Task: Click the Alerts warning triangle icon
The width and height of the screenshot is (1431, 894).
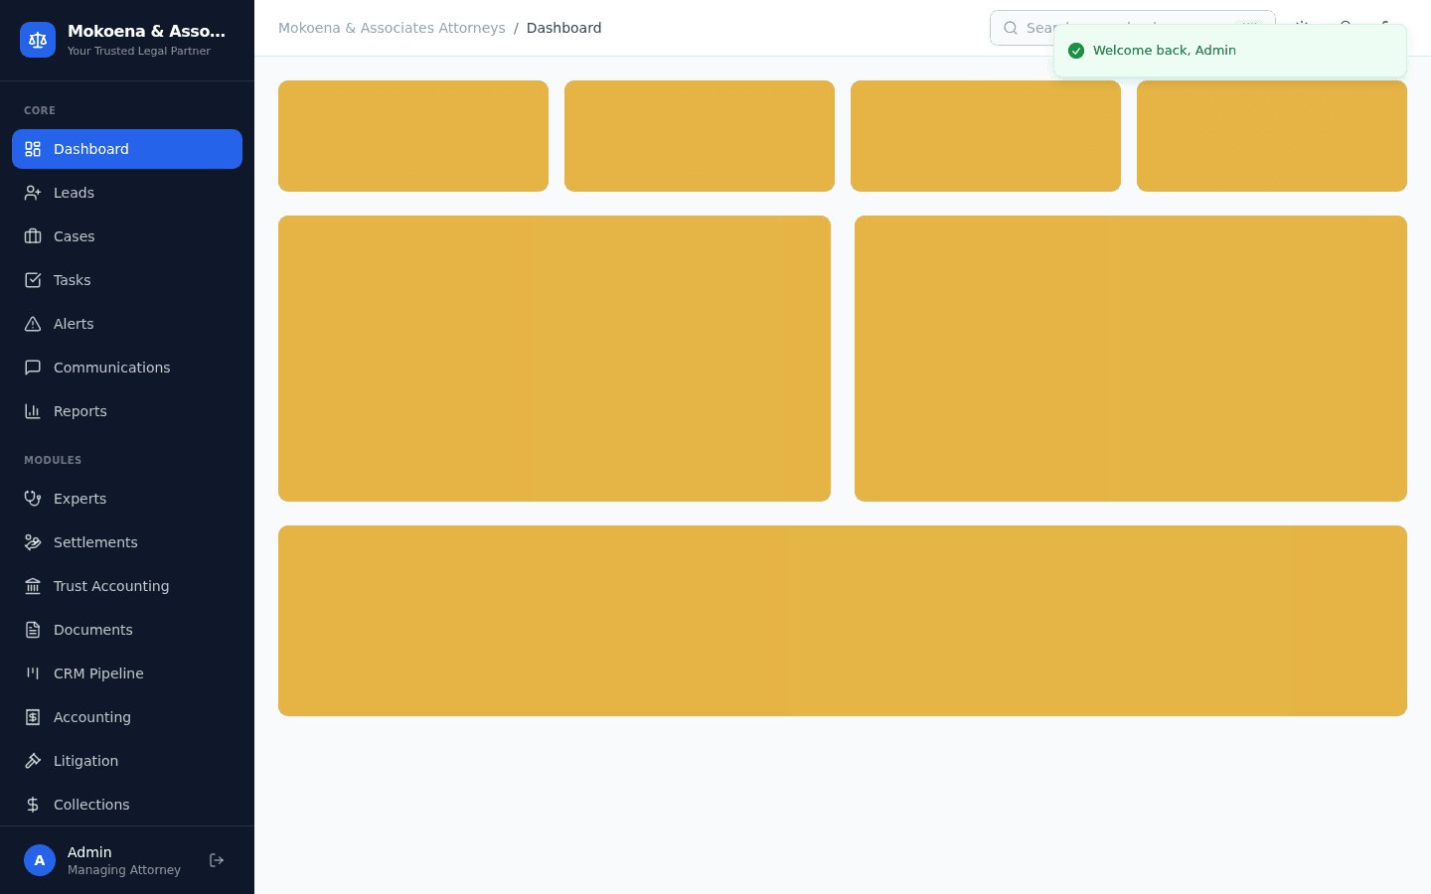Action: [x=33, y=324]
